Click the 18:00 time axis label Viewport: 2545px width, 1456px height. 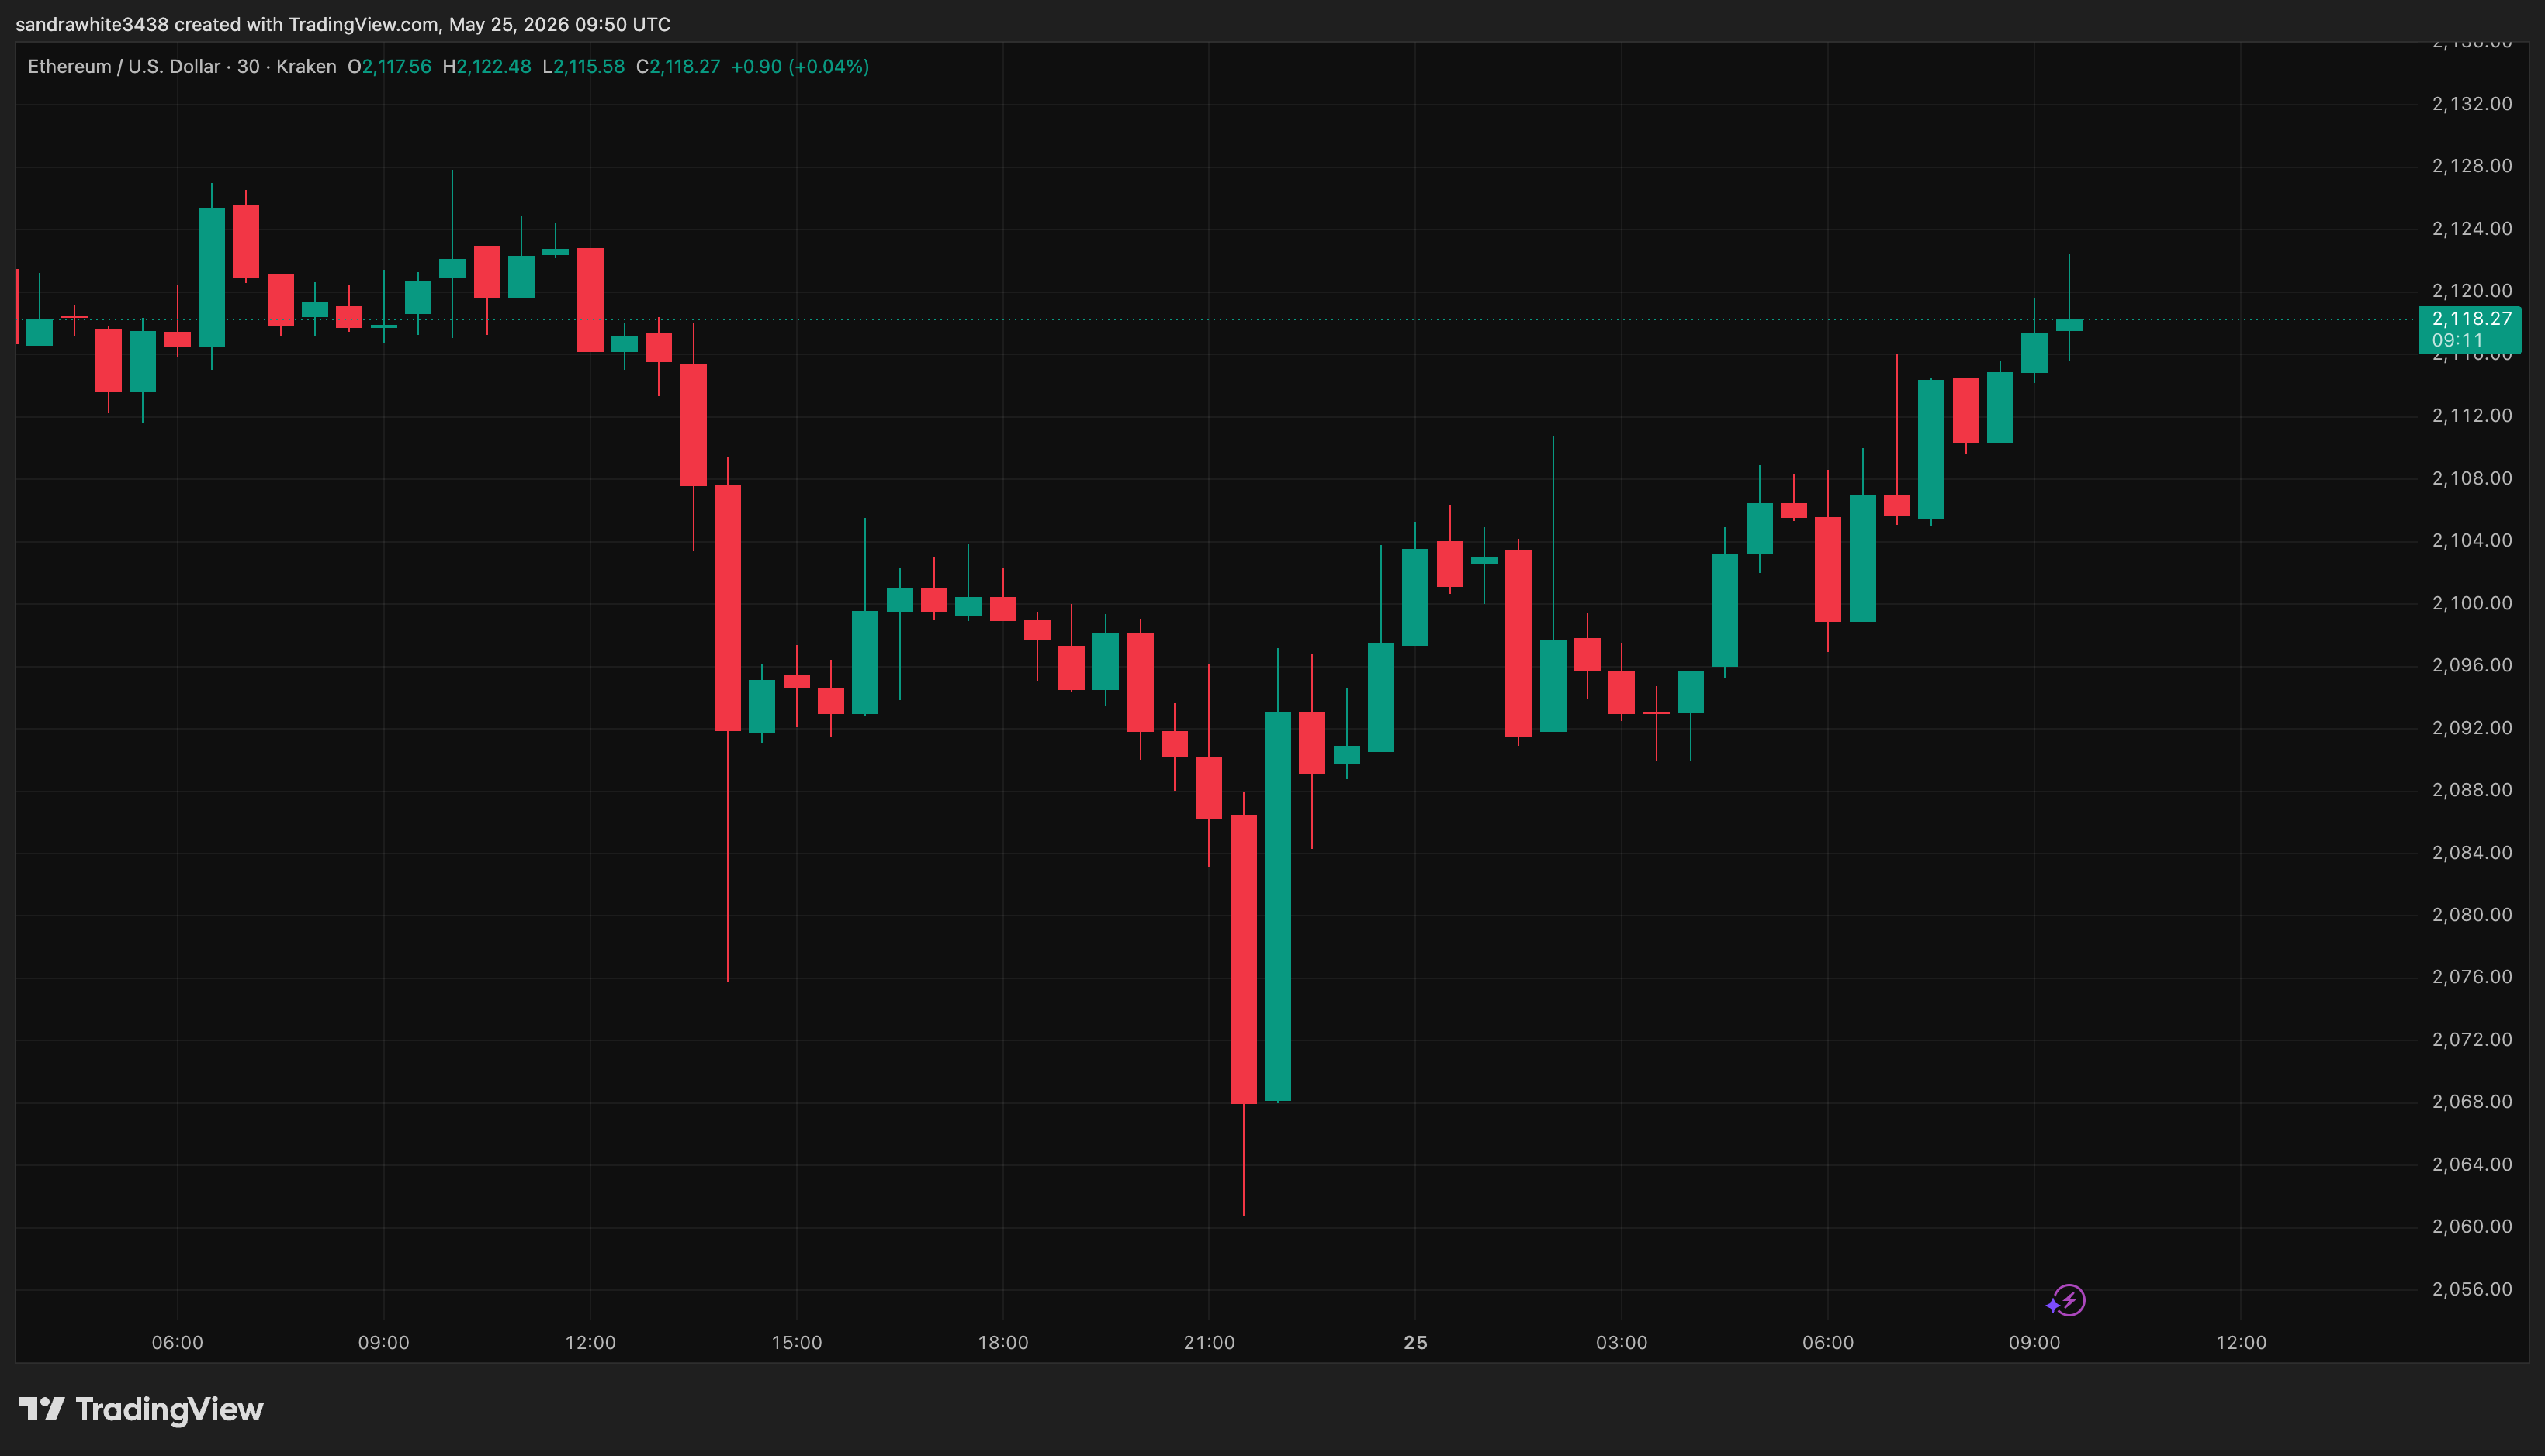click(1002, 1343)
